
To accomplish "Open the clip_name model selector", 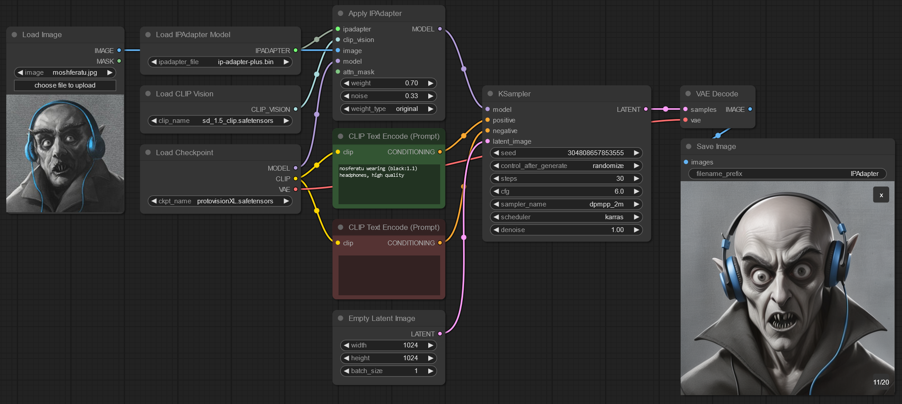I will point(220,121).
